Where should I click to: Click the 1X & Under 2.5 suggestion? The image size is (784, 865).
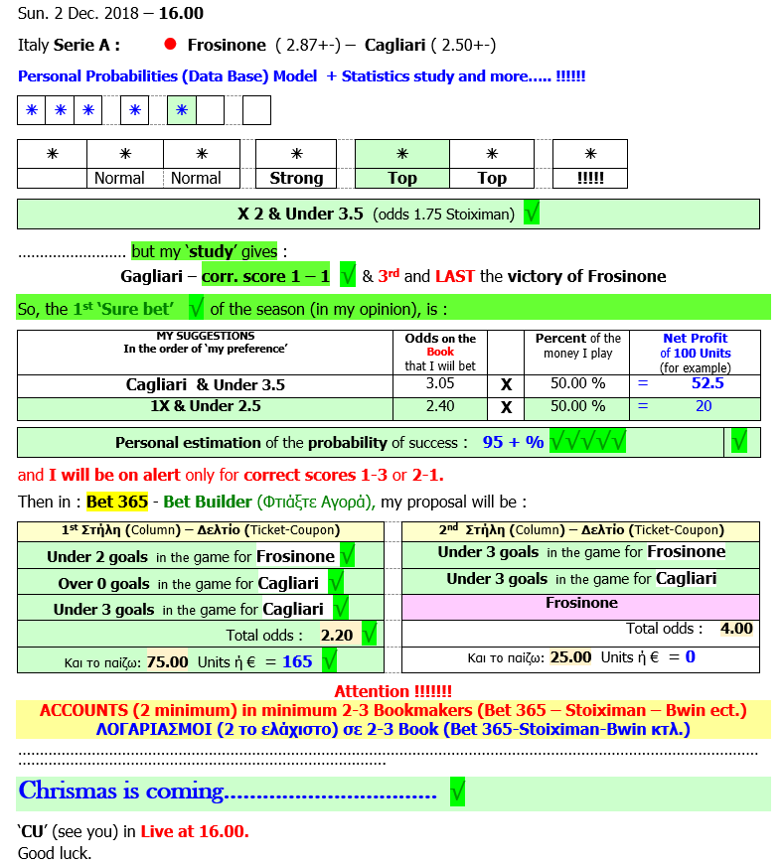point(206,406)
